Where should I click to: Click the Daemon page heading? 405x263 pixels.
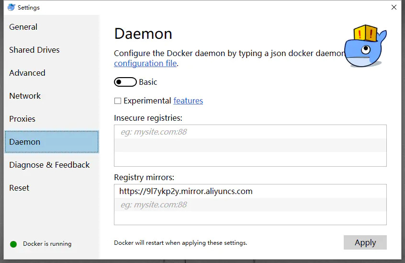[x=143, y=34]
